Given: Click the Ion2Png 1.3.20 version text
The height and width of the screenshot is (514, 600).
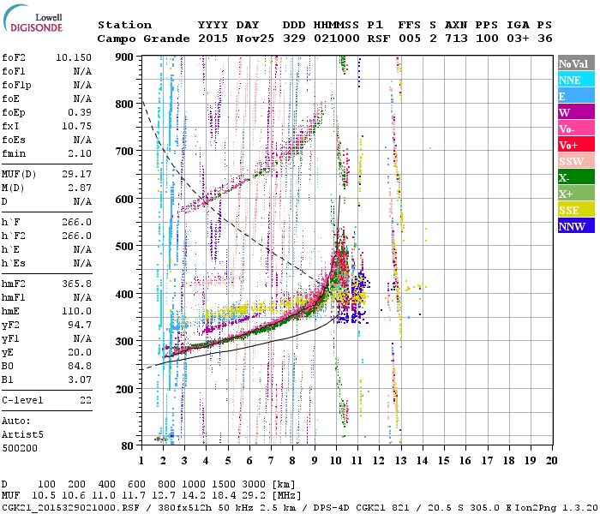Looking at the screenshot, I should tap(556, 508).
